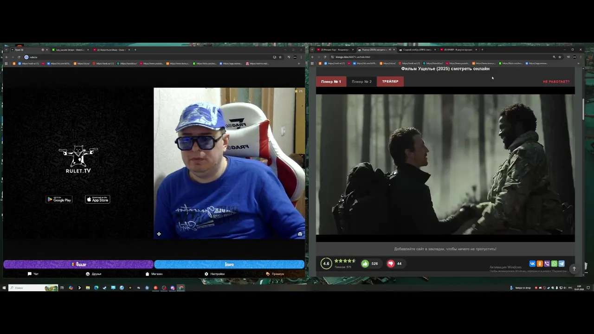
Task: Open Премиум tab in Rulet.tv
Action: [275, 274]
